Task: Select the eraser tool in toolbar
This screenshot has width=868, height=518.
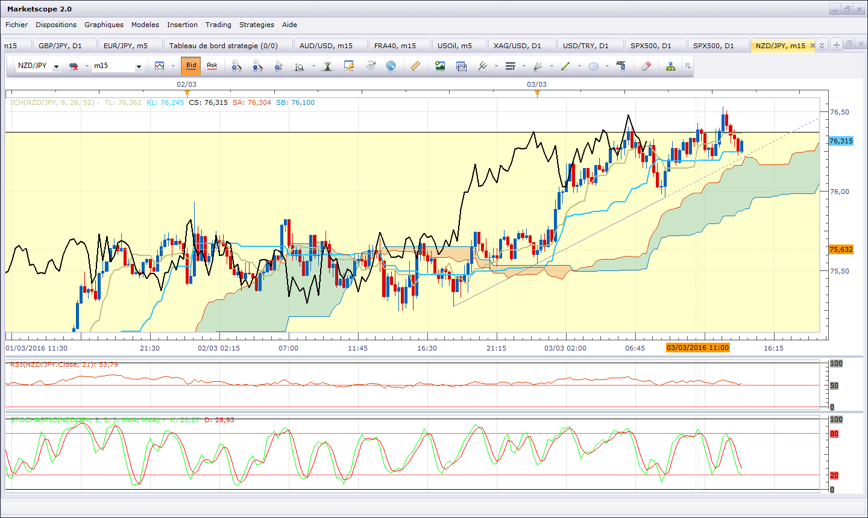Action: pos(646,66)
